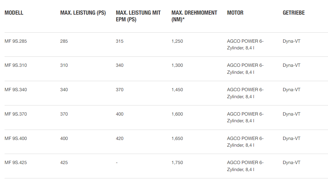Click the 1,600 torque value

177,114
